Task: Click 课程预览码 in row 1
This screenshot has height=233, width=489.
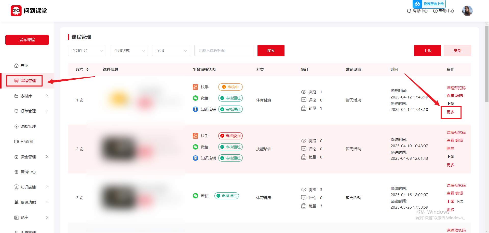Action: coord(456,88)
